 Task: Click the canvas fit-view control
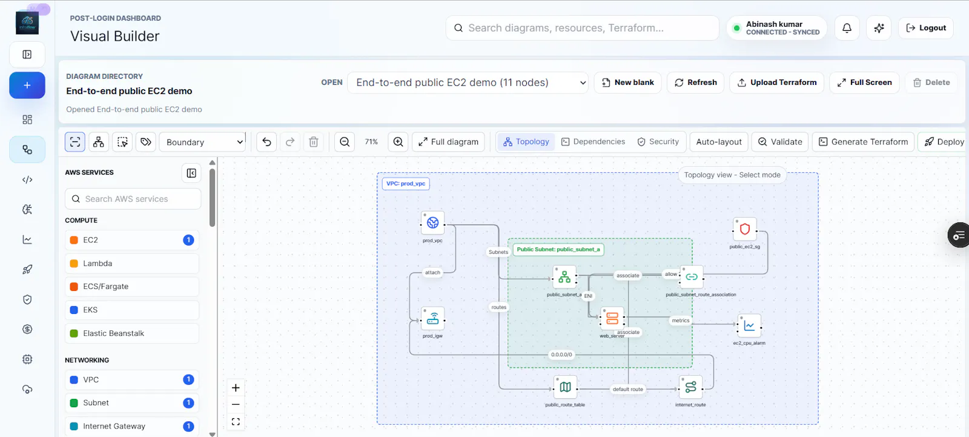click(236, 421)
